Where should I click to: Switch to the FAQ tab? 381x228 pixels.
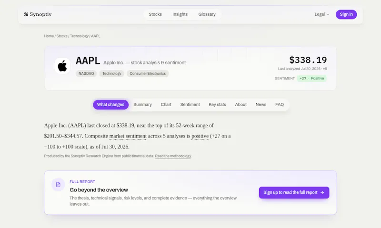click(280, 105)
